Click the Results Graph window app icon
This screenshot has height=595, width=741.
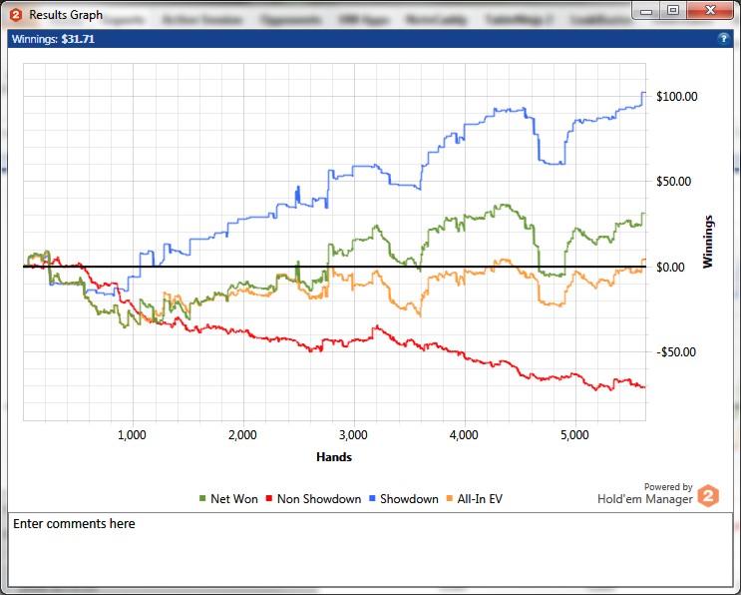point(16,15)
